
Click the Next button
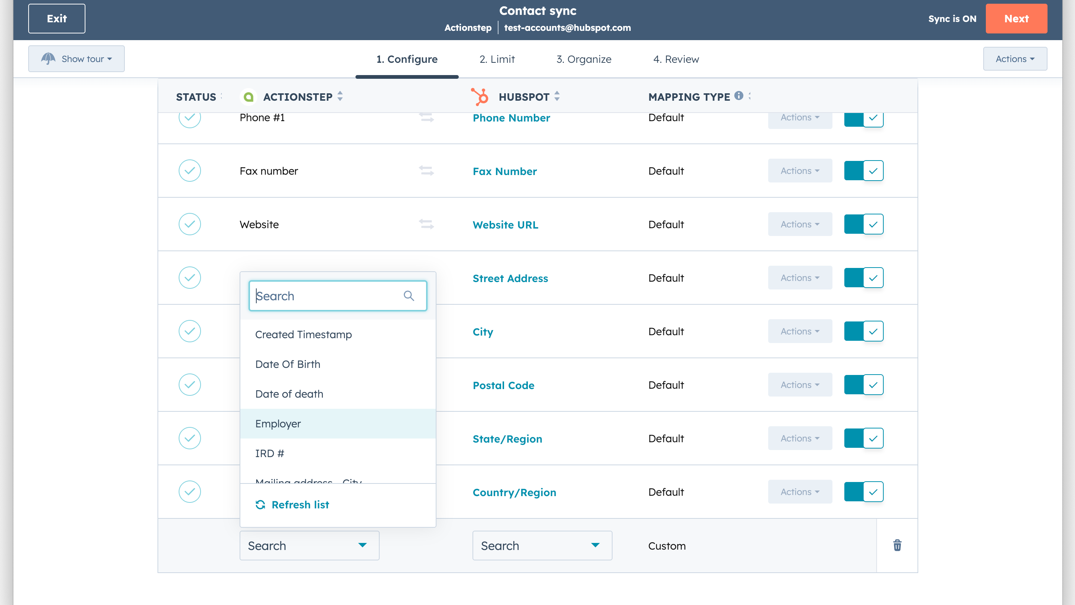coord(1016,18)
